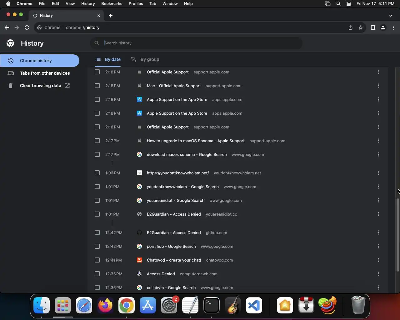Check the How to upgrade to macOS Sonoma entry

point(97,141)
